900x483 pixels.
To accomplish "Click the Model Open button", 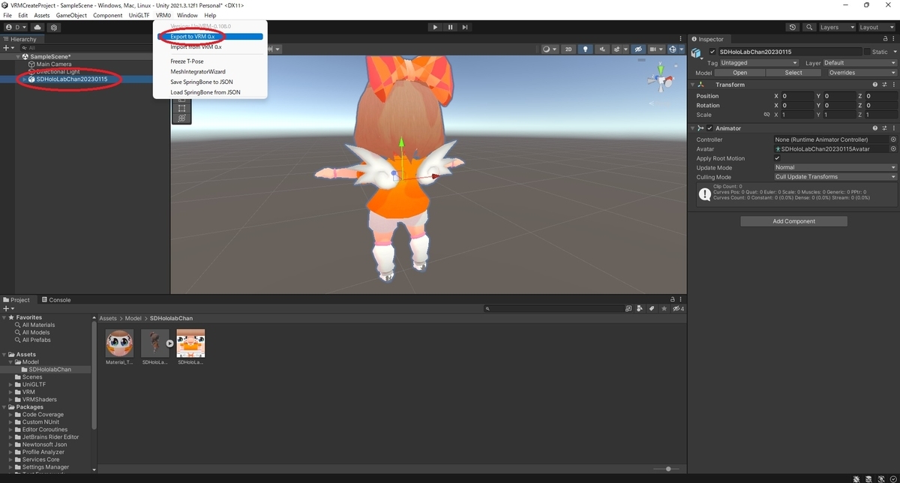I will pos(740,73).
